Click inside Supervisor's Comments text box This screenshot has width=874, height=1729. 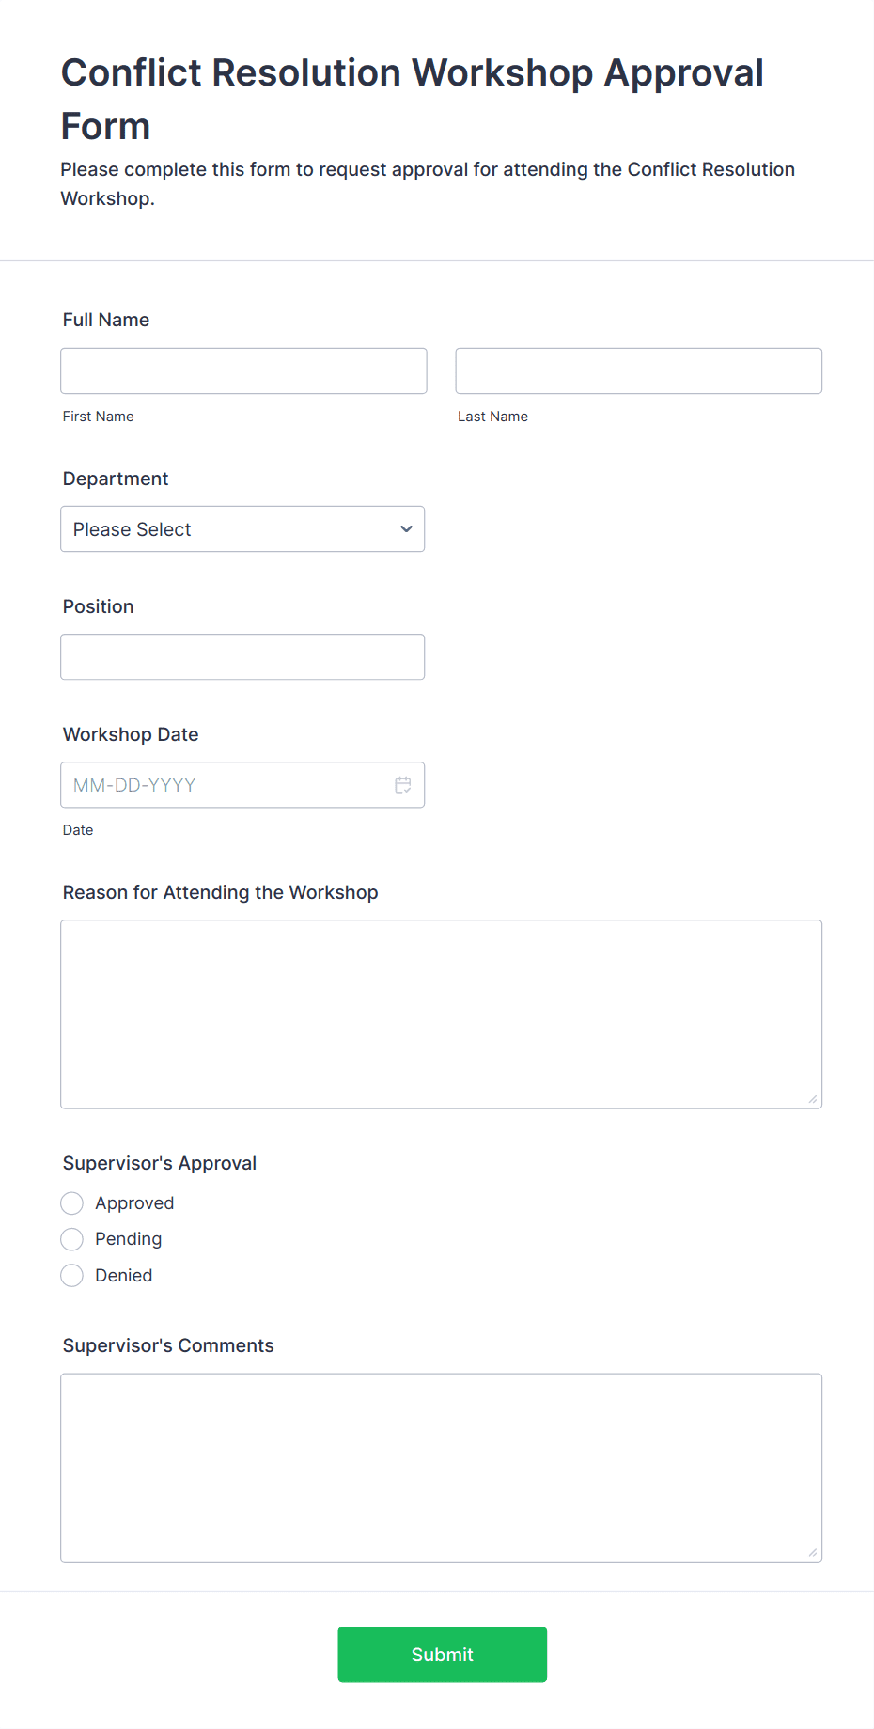442,1469
